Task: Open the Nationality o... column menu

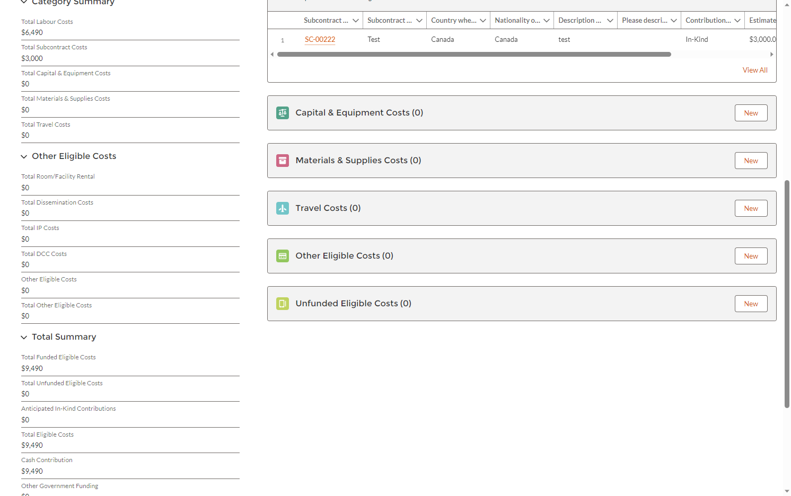Action: [547, 21]
